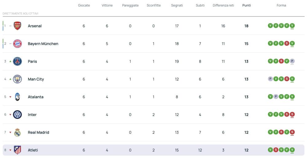Viewport: 307px width, 159px height.
Task: Click Atleti's red loss form badge
Action: coord(276,150)
